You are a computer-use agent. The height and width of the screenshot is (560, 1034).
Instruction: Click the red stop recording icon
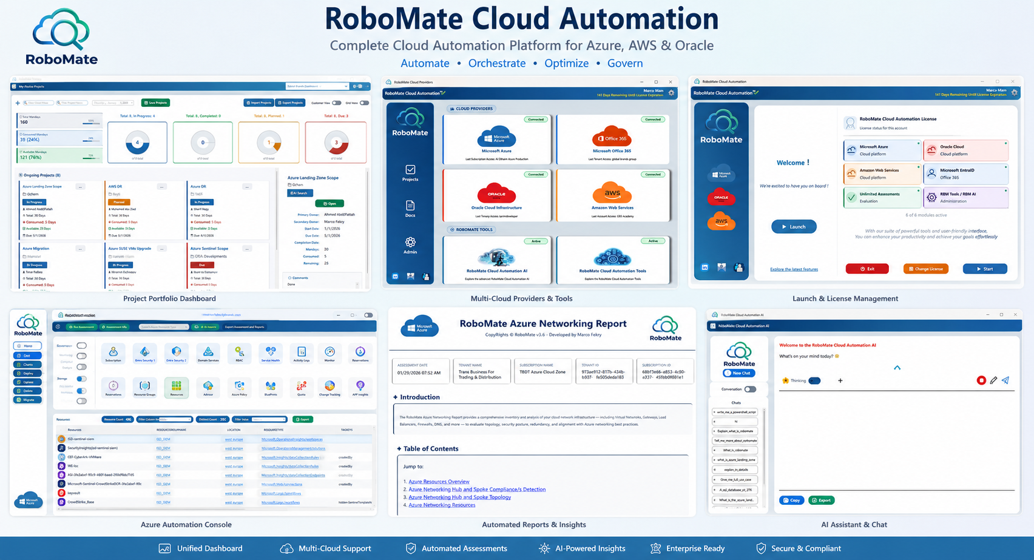coord(981,380)
